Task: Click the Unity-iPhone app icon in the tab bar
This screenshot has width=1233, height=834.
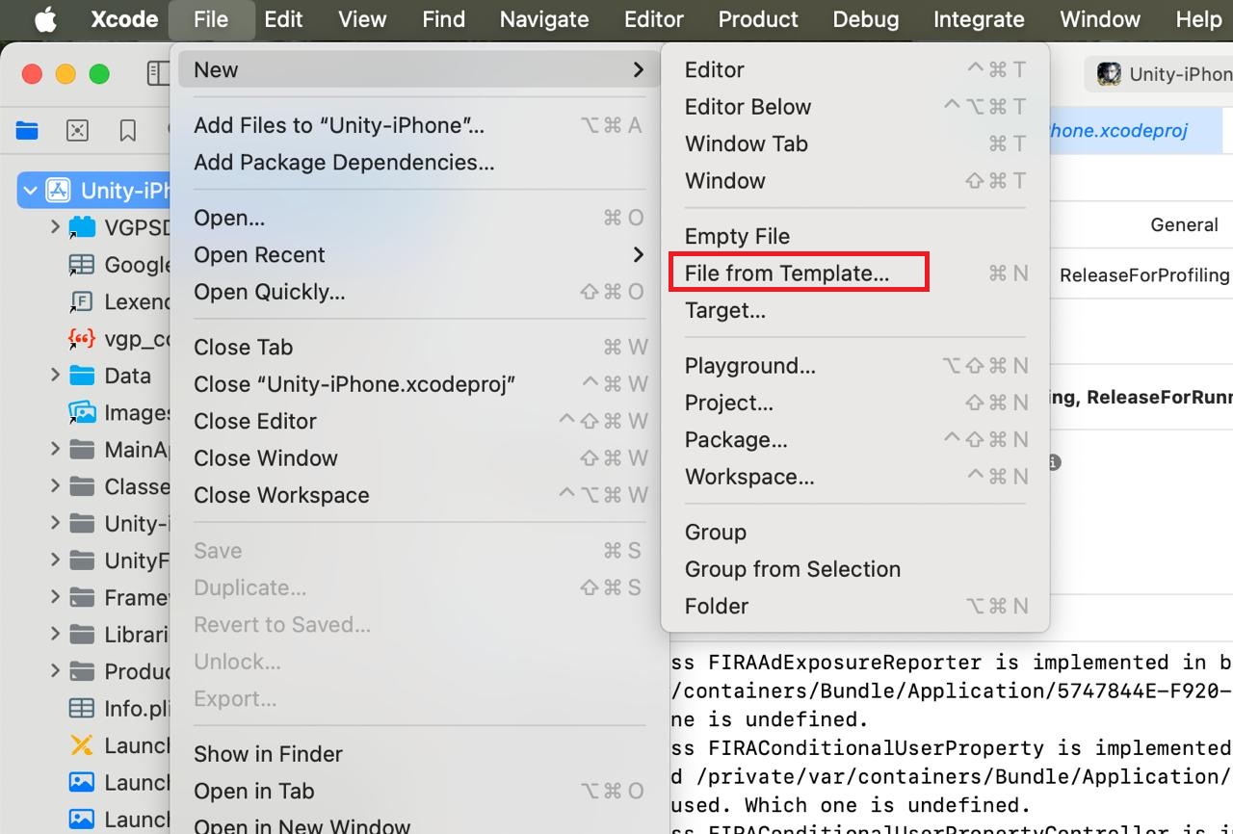Action: click(1111, 73)
